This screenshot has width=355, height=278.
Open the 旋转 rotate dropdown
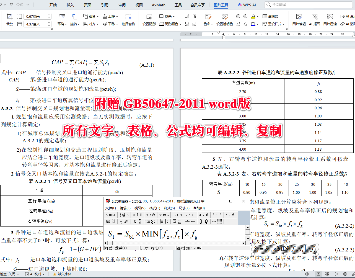(x=74, y=24)
